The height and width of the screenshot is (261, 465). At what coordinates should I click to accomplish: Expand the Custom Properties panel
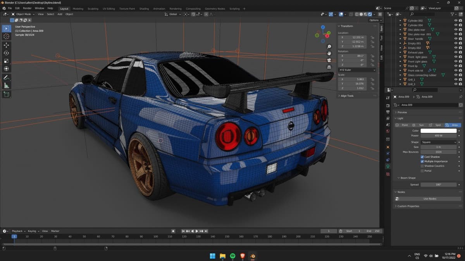(x=408, y=206)
